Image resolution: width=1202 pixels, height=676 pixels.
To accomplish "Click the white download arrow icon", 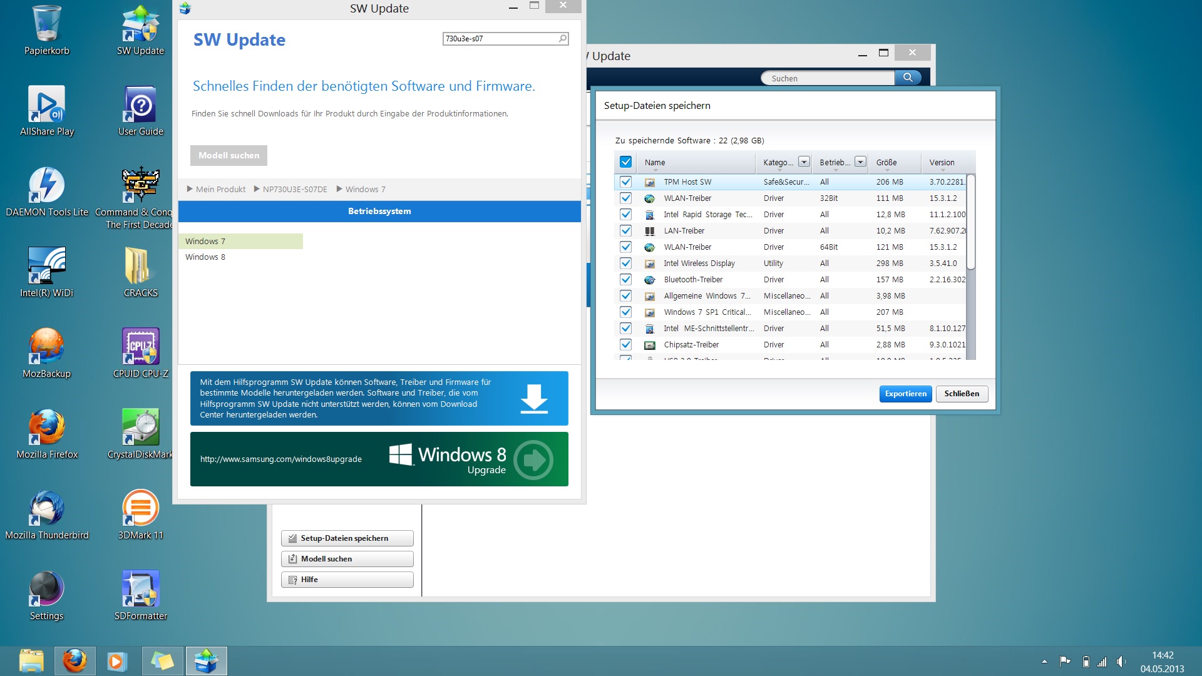I will click(534, 399).
